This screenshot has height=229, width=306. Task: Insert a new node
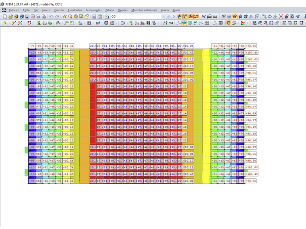pos(5,23)
